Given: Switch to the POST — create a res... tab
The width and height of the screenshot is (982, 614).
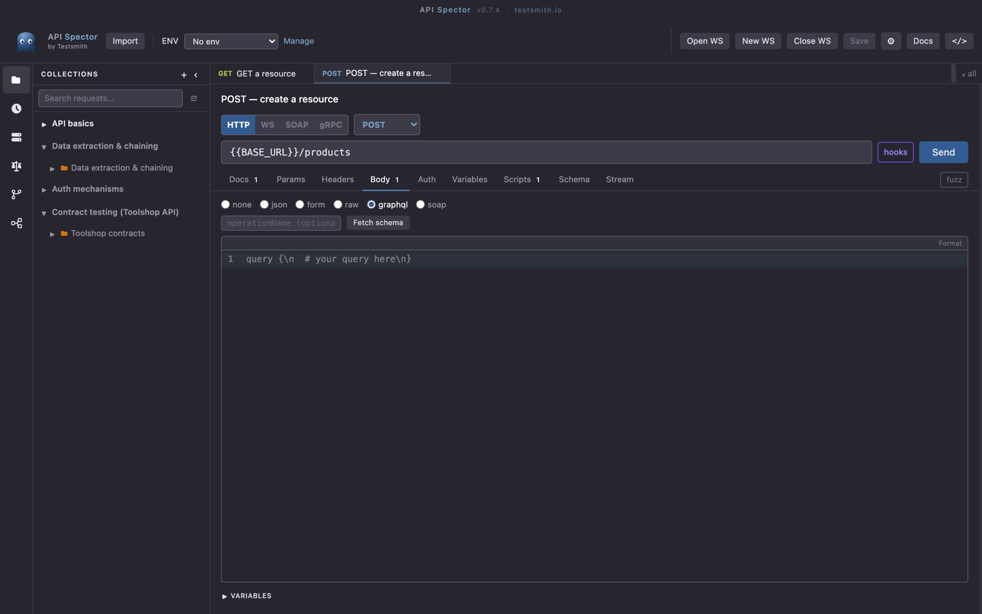Looking at the screenshot, I should [x=382, y=74].
